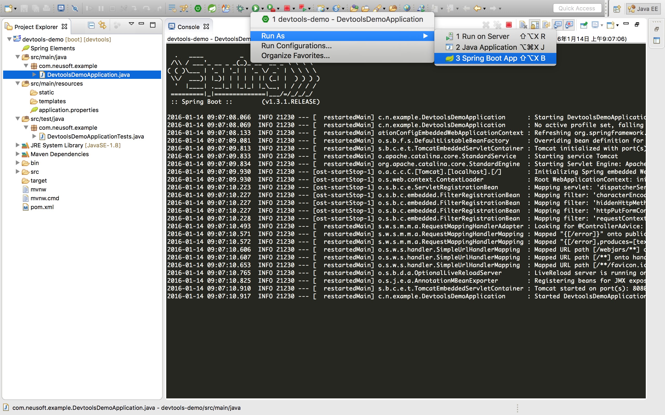
Task: Open the Display Selected Console dropdown
Action: (x=602, y=25)
